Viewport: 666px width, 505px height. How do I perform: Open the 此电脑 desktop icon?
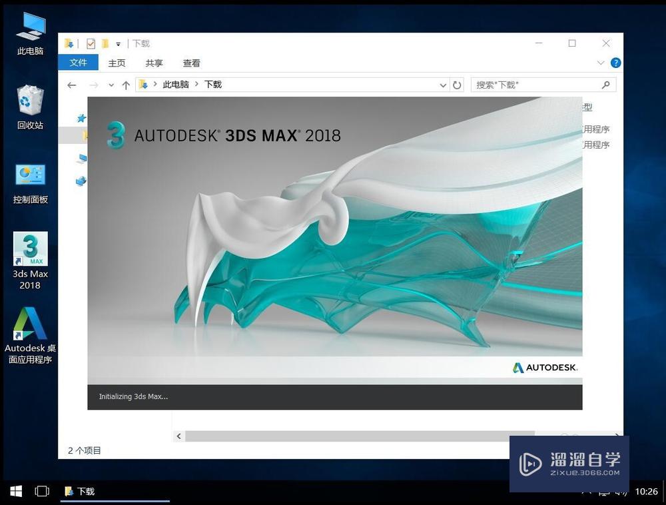point(30,34)
